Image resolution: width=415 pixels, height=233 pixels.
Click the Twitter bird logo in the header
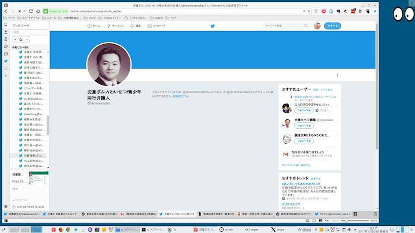[x=213, y=26]
